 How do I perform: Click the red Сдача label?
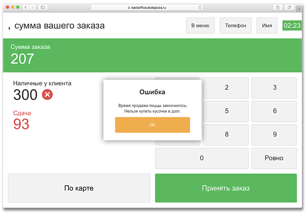pos(22,113)
